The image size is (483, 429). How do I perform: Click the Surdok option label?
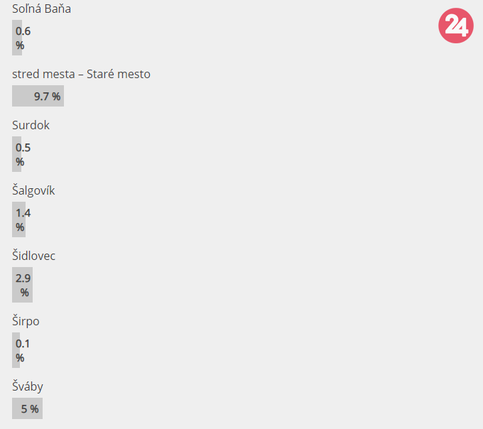point(31,125)
